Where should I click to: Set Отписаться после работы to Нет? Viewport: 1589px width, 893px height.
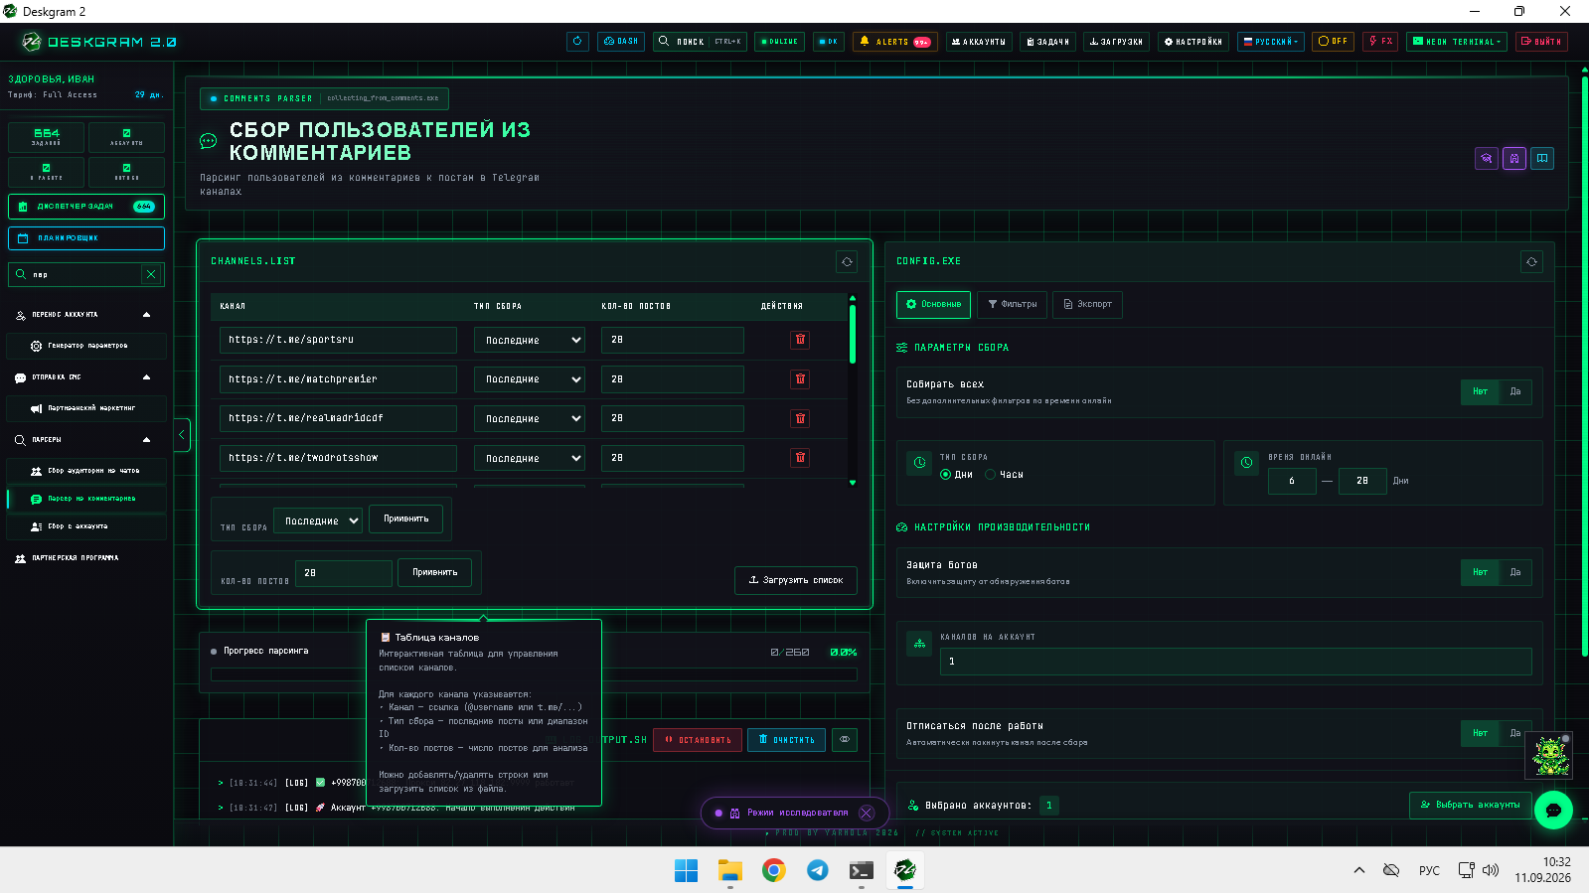click(x=1480, y=733)
